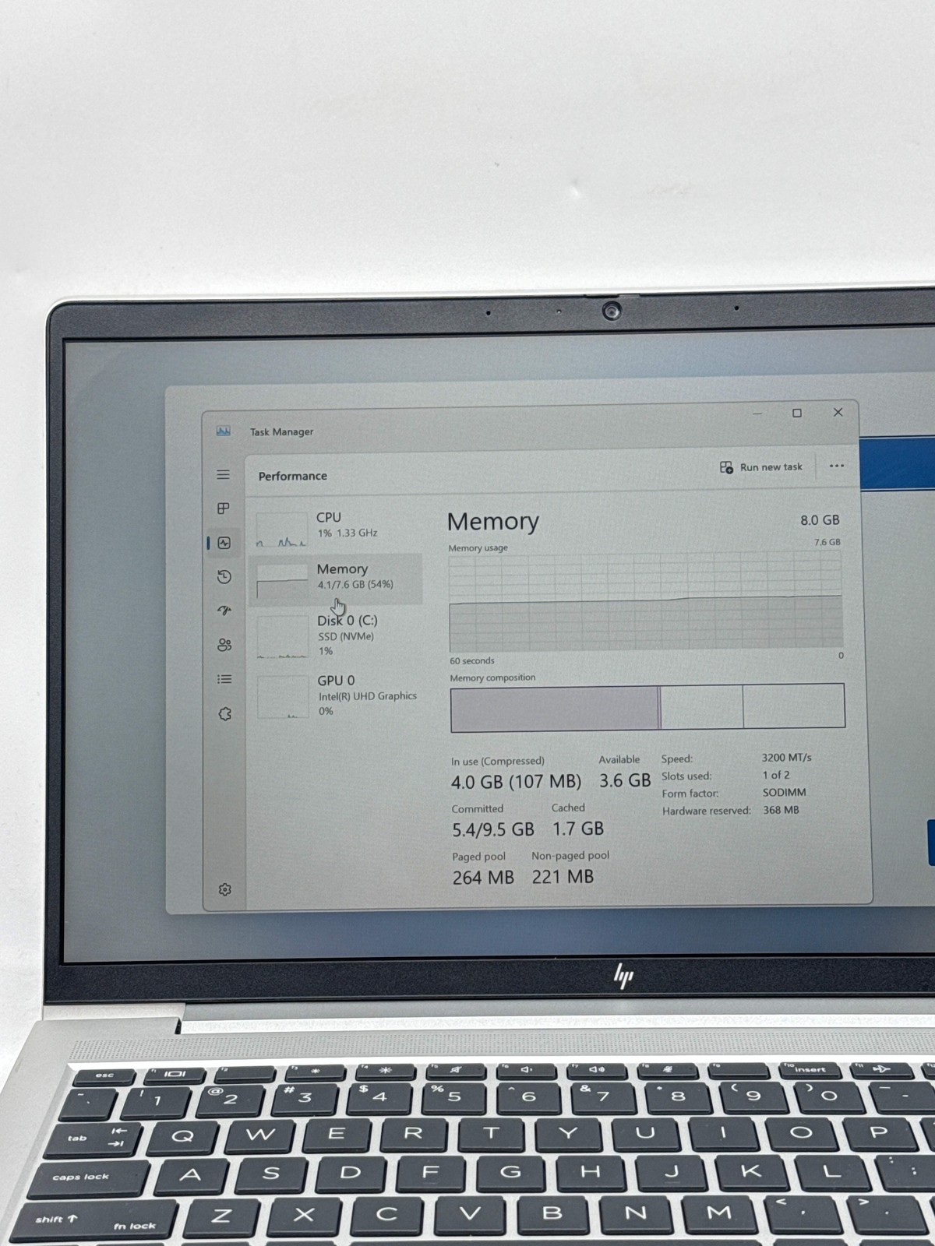Click the Performance page heading
This screenshot has width=935, height=1246.
click(x=293, y=476)
